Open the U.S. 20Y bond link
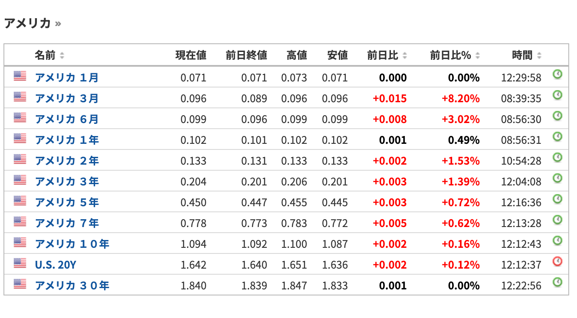The height and width of the screenshot is (318, 577). click(55, 265)
